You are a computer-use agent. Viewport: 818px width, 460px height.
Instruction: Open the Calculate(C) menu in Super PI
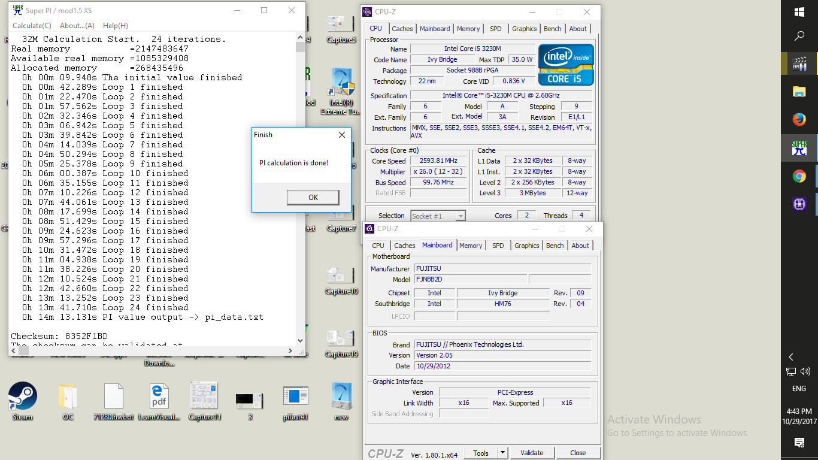tap(32, 26)
